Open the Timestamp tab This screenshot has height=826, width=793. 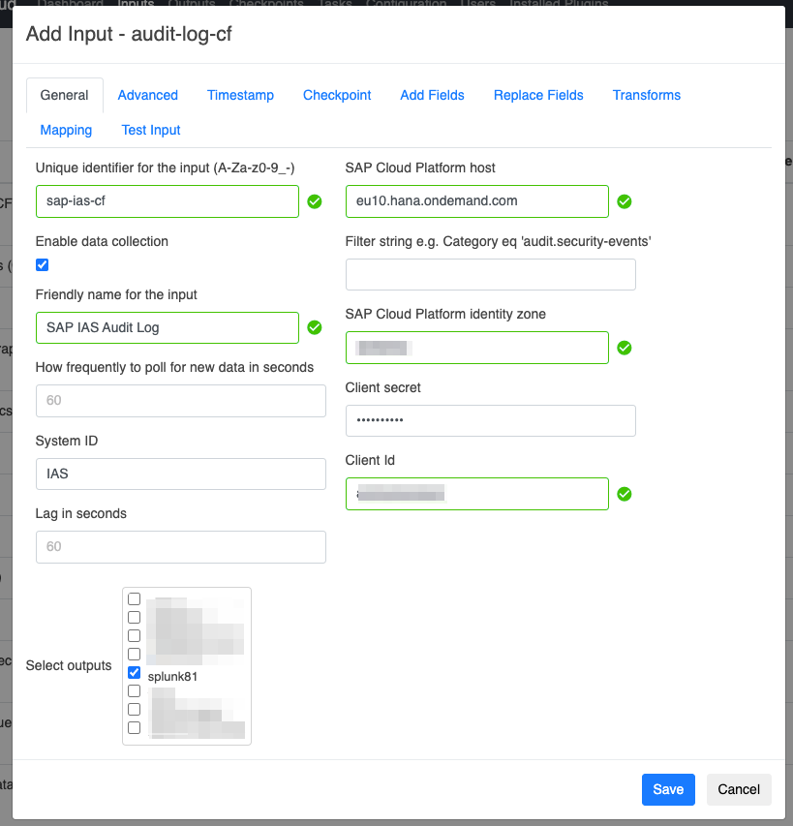240,95
